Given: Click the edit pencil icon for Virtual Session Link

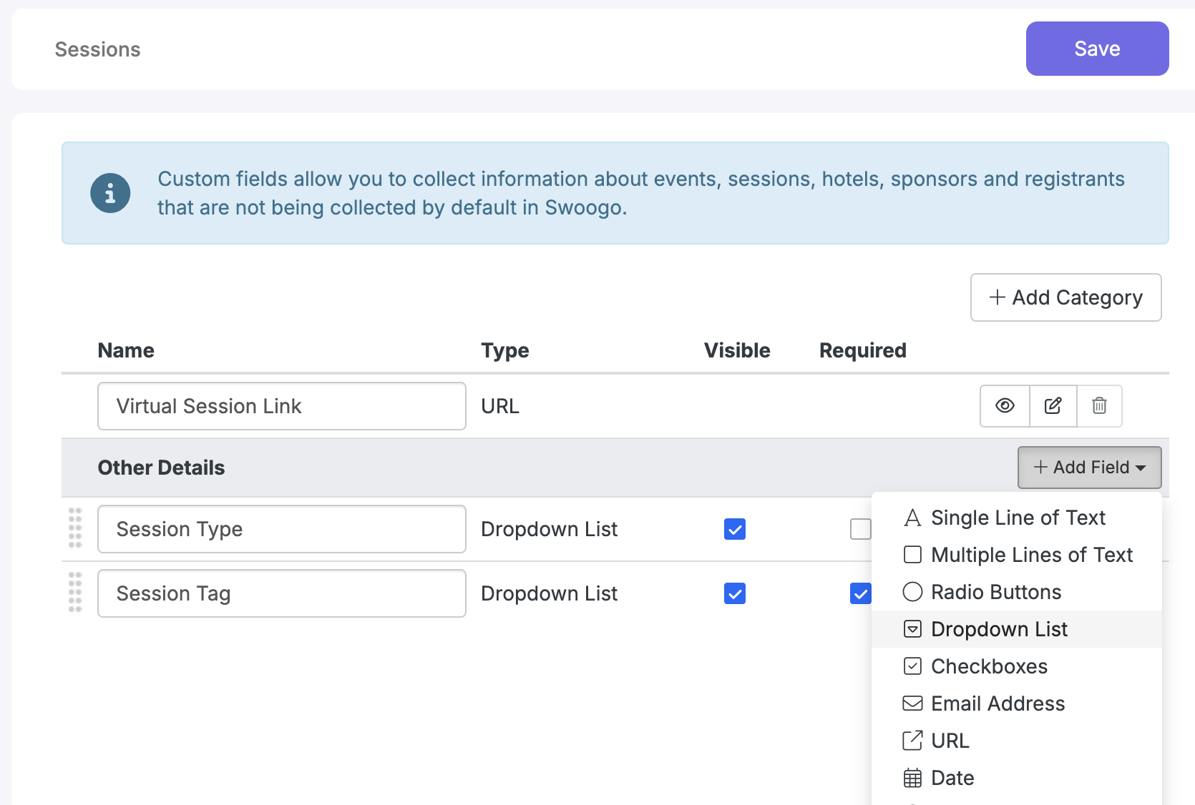Looking at the screenshot, I should click(1053, 406).
